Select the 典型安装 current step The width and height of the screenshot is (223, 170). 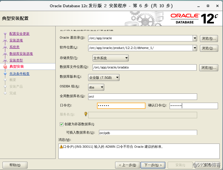click(x=16, y=66)
